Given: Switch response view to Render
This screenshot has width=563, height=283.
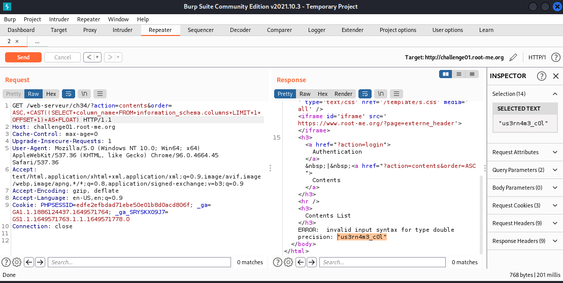Looking at the screenshot, I should pos(343,94).
